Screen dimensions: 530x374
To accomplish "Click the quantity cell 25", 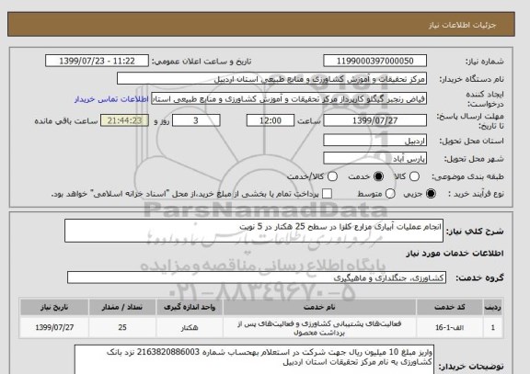I will coord(122,327).
